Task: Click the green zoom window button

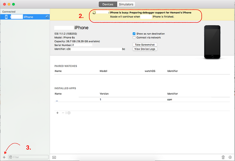Action: [13, 4]
